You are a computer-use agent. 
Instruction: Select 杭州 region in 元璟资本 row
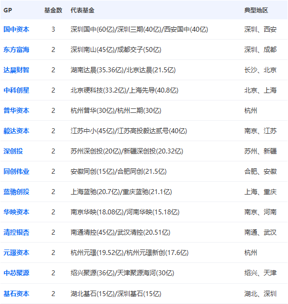pyautogui.click(x=250, y=253)
